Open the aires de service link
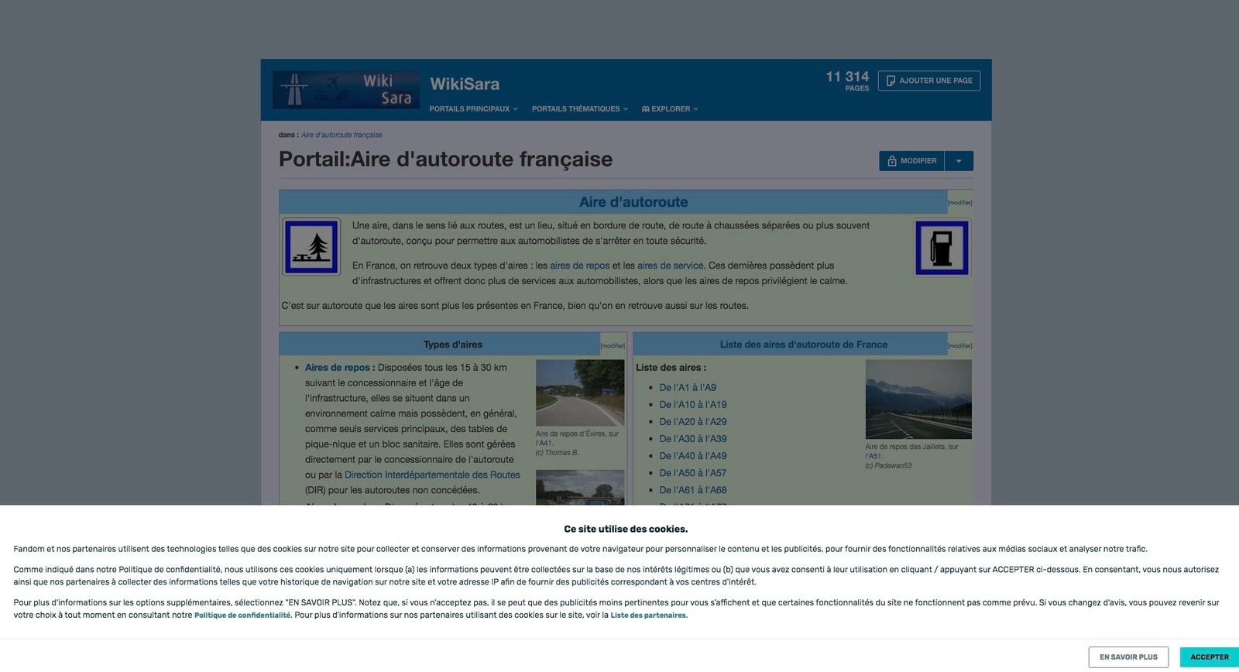1239x672 pixels. (x=670, y=266)
